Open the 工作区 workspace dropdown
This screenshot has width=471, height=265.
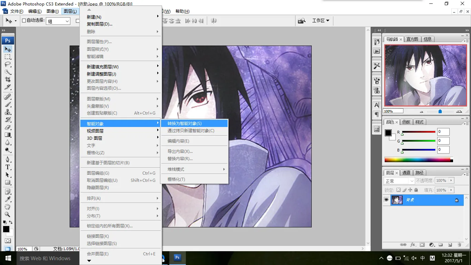coord(321,21)
